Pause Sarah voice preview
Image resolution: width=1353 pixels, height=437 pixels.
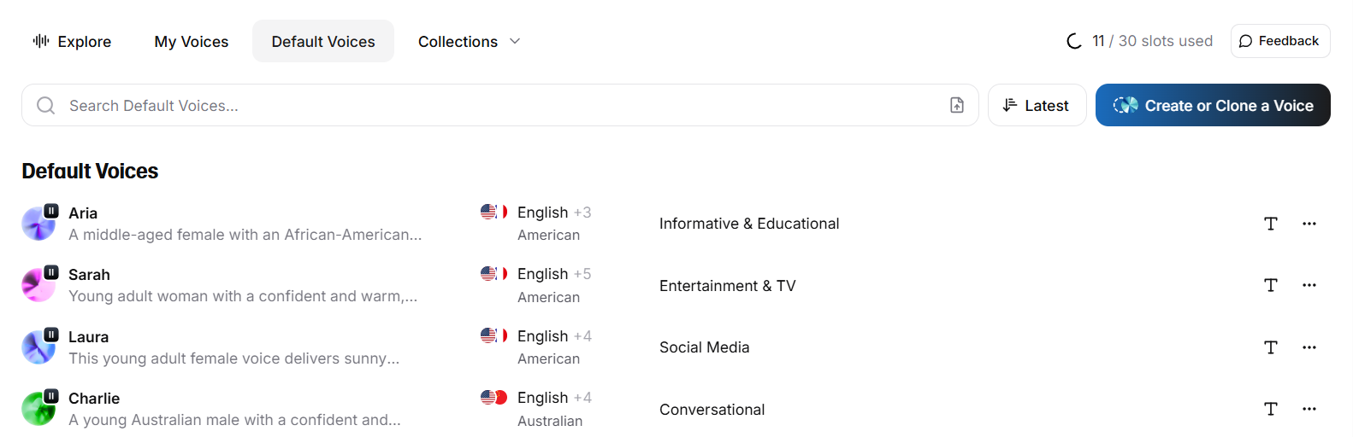click(x=51, y=272)
